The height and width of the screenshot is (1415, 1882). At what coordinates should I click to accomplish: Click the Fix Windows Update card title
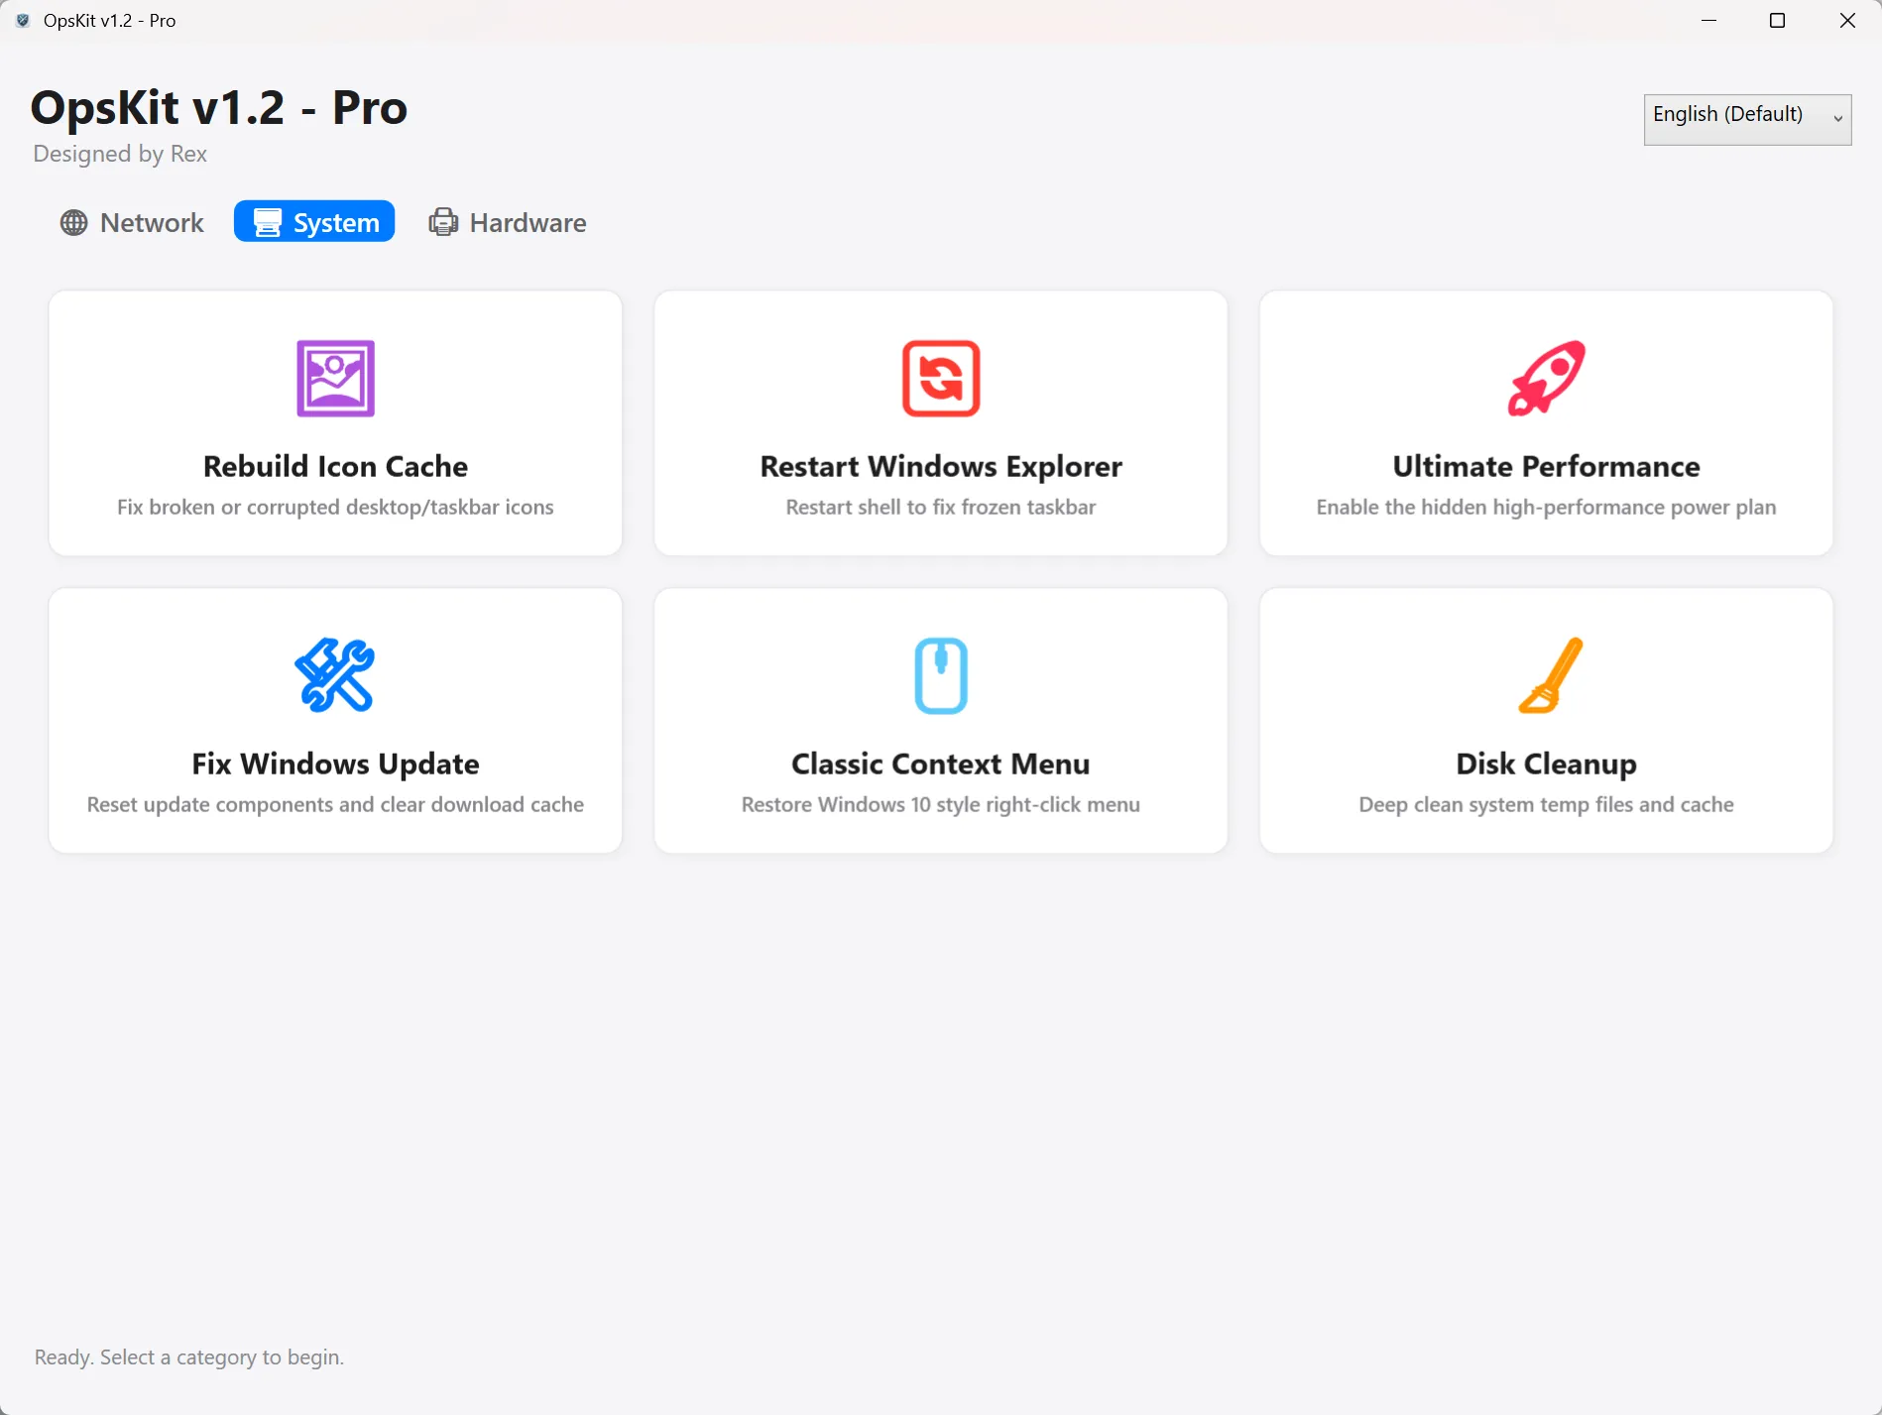point(335,764)
